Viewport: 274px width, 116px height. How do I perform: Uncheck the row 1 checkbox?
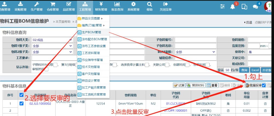tap(22, 103)
